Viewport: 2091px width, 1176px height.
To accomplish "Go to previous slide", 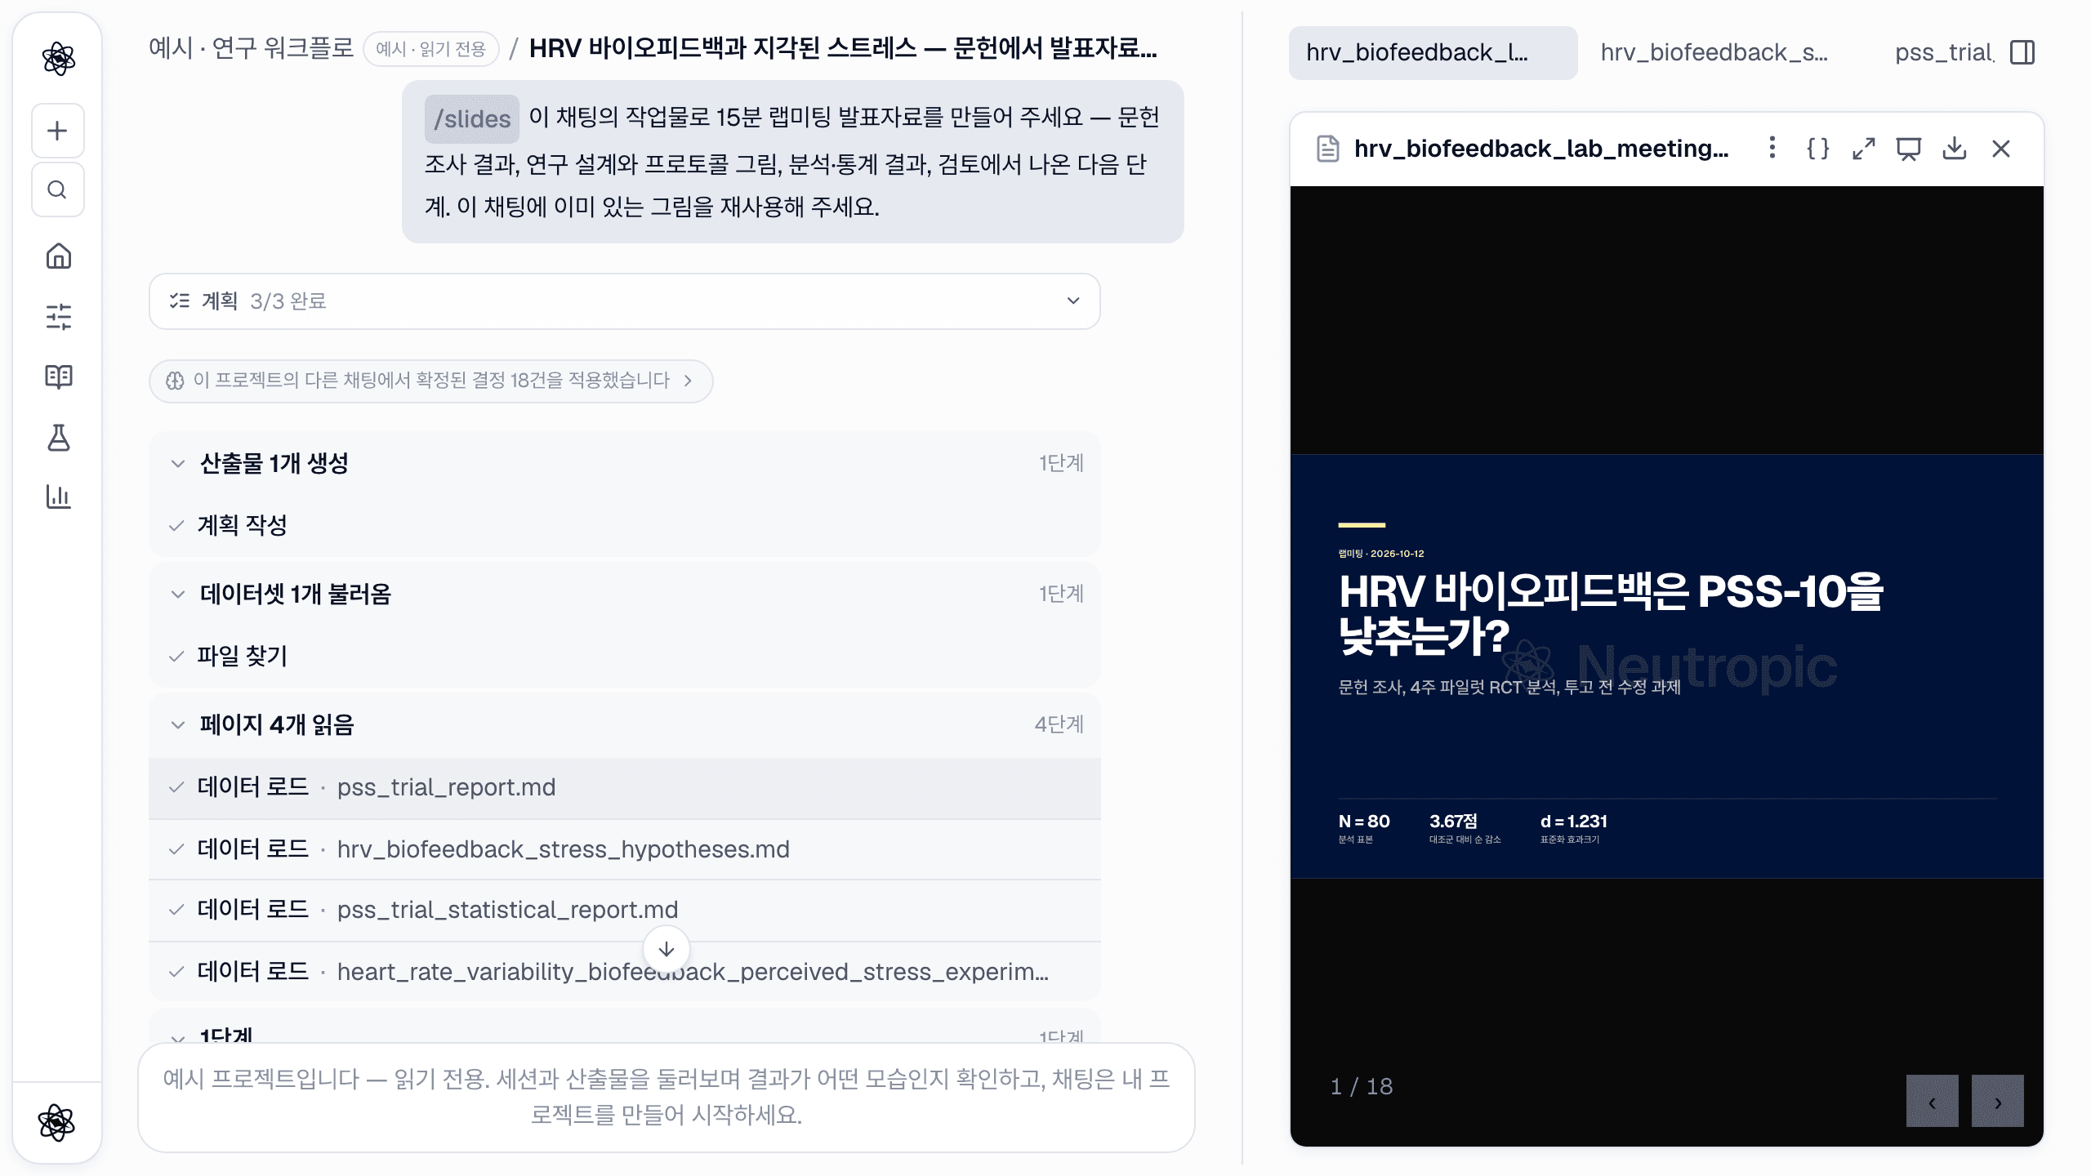I will point(1933,1101).
